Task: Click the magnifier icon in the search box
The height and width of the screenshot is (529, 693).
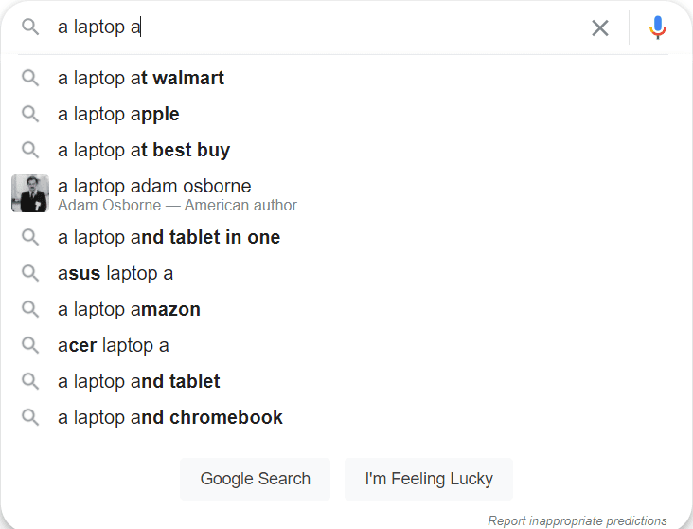Action: (x=30, y=27)
